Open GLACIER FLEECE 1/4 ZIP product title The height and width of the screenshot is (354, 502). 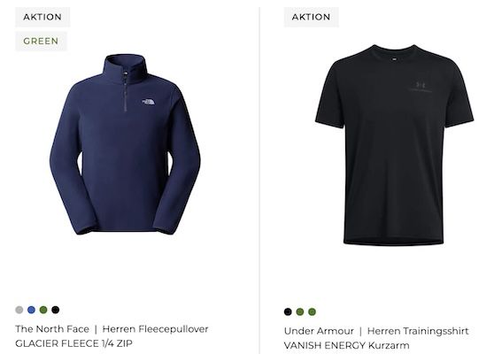[73, 343]
